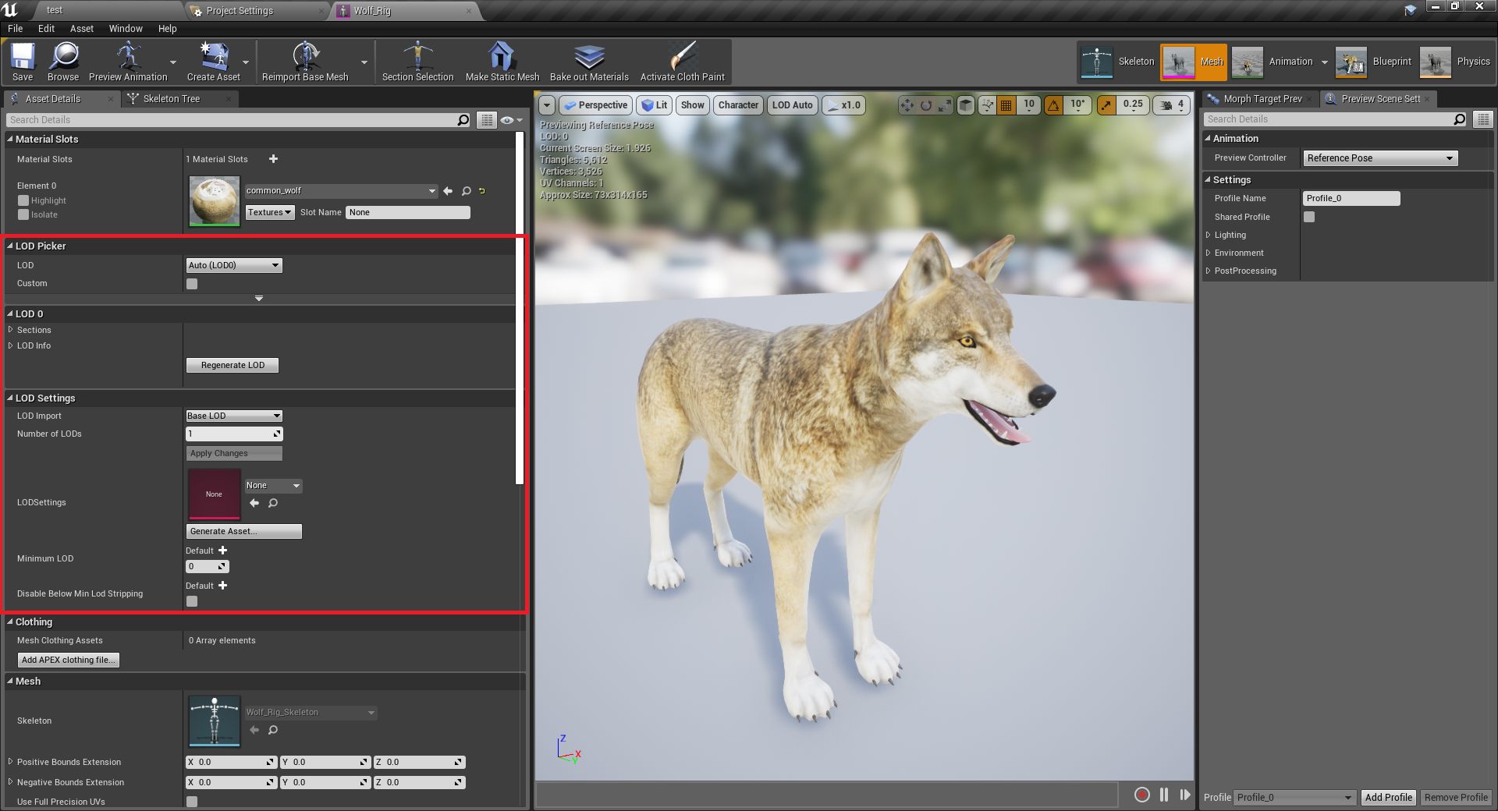Select the Section Selection tool
1498x811 pixels.
[417, 62]
